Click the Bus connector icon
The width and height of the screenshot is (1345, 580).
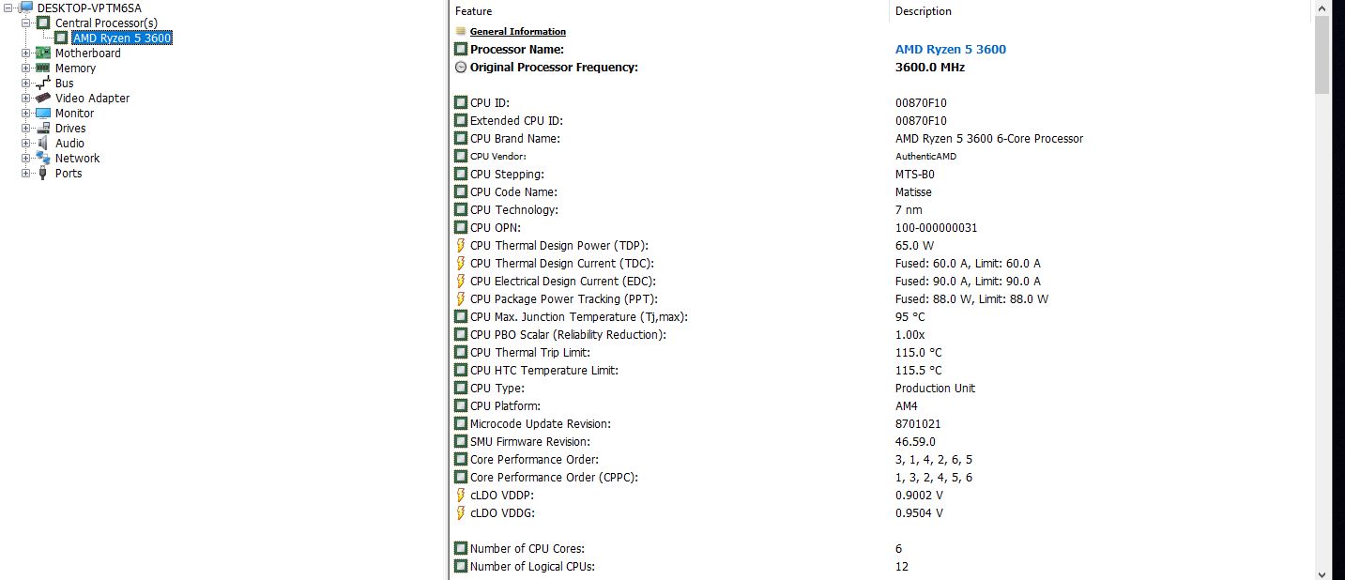43,83
